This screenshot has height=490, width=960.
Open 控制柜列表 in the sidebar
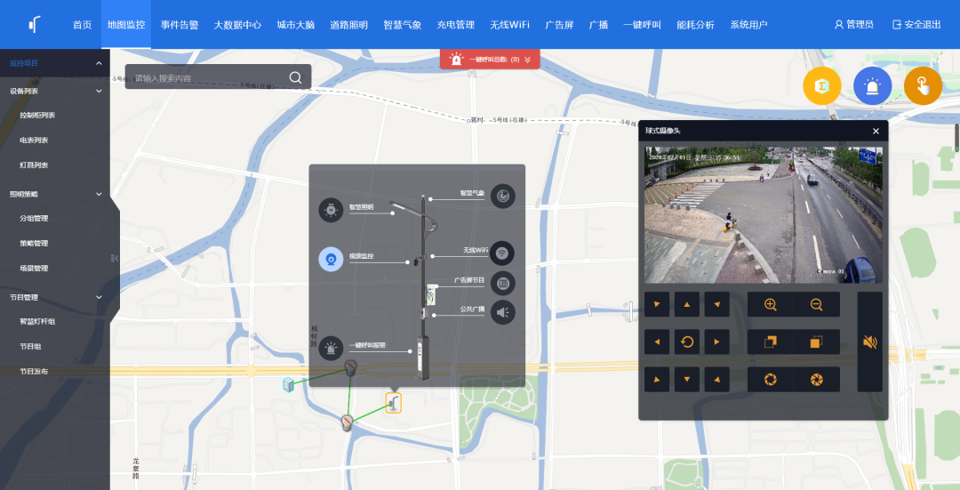37,115
